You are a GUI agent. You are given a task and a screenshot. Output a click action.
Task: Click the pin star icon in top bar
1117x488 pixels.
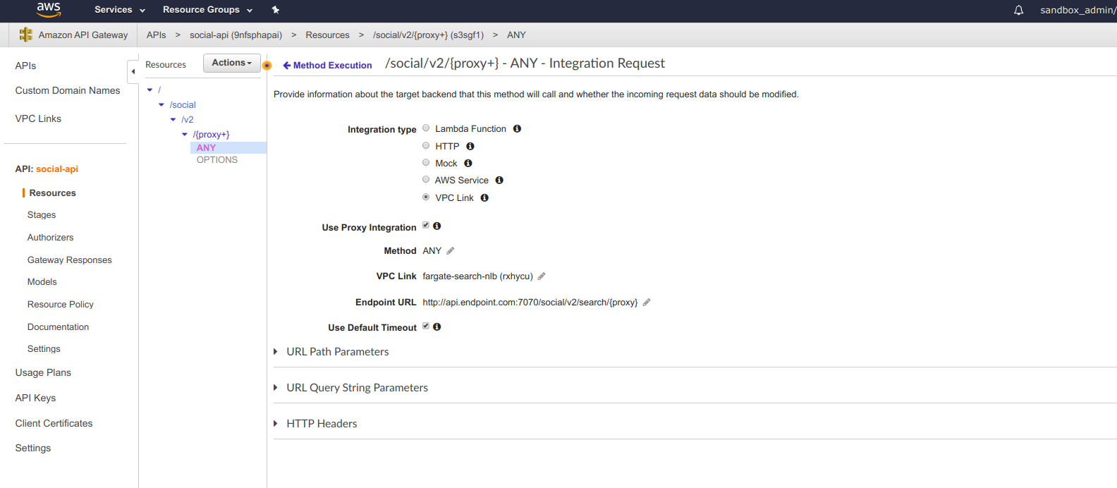pyautogui.click(x=276, y=10)
